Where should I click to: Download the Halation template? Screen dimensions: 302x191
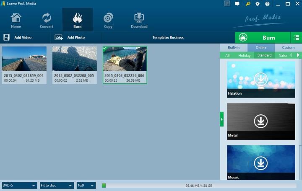click(261, 79)
